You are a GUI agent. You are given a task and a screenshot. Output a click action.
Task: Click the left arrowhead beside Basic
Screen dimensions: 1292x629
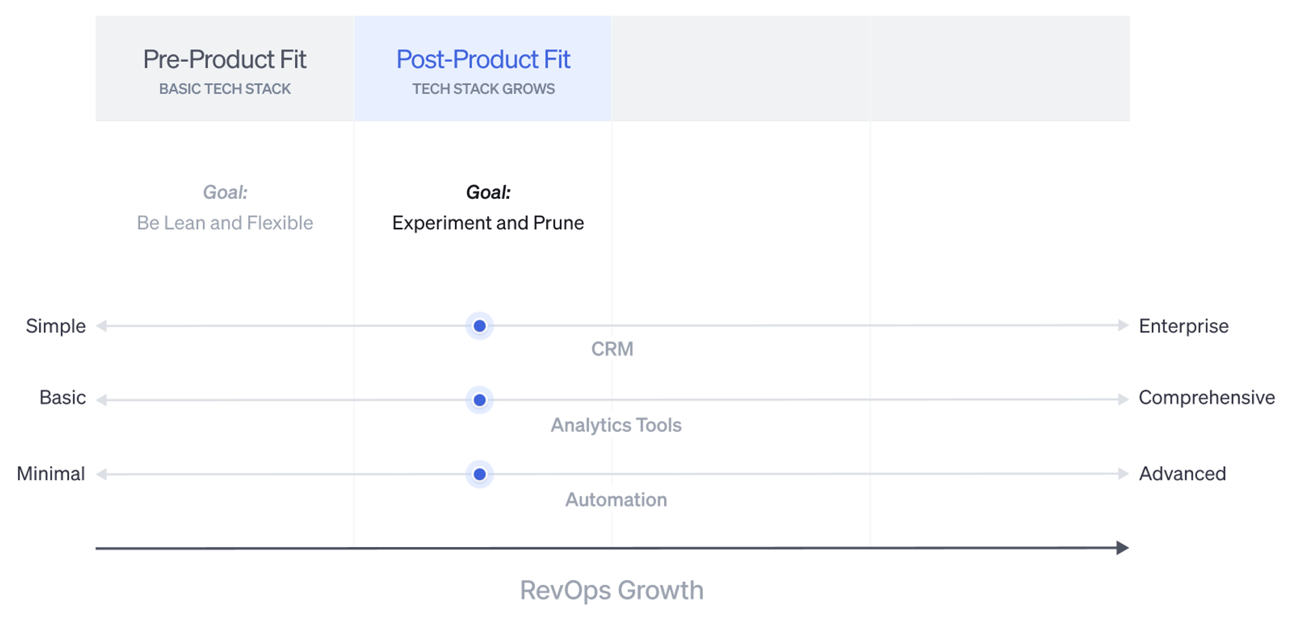pos(101,400)
